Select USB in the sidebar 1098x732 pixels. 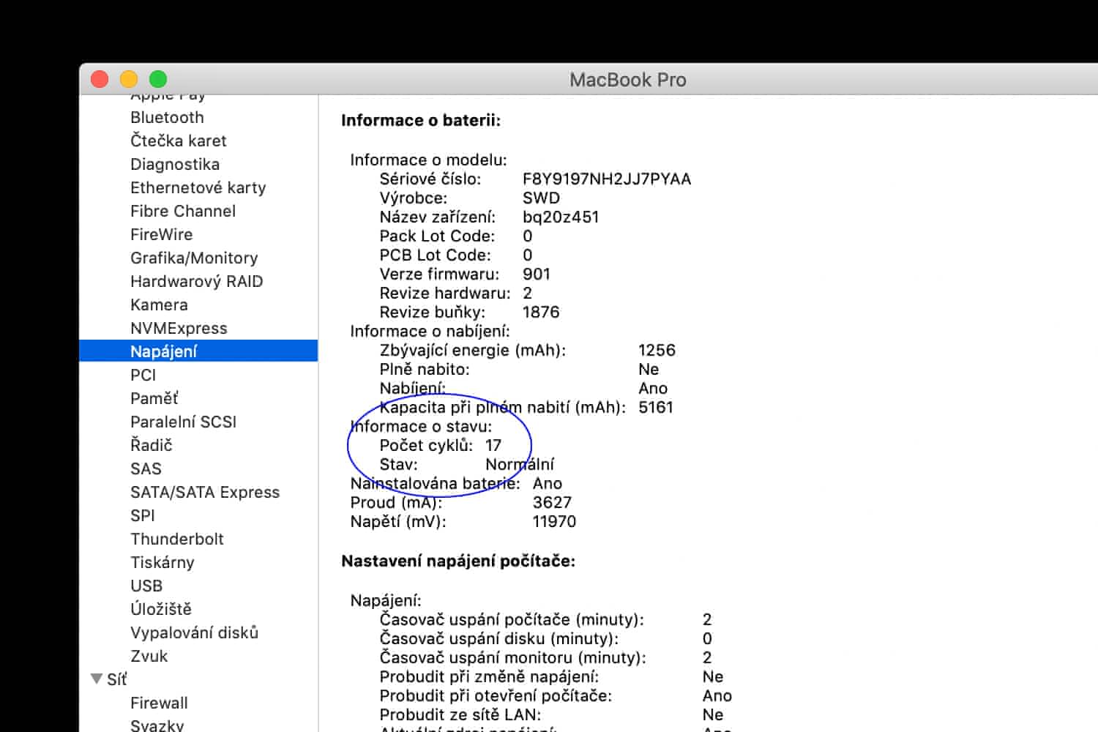[x=146, y=586]
